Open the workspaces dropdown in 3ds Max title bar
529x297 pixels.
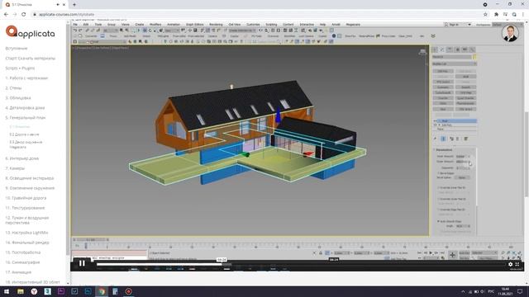click(507, 25)
